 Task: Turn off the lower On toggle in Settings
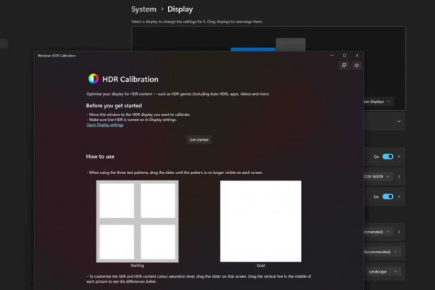388,196
